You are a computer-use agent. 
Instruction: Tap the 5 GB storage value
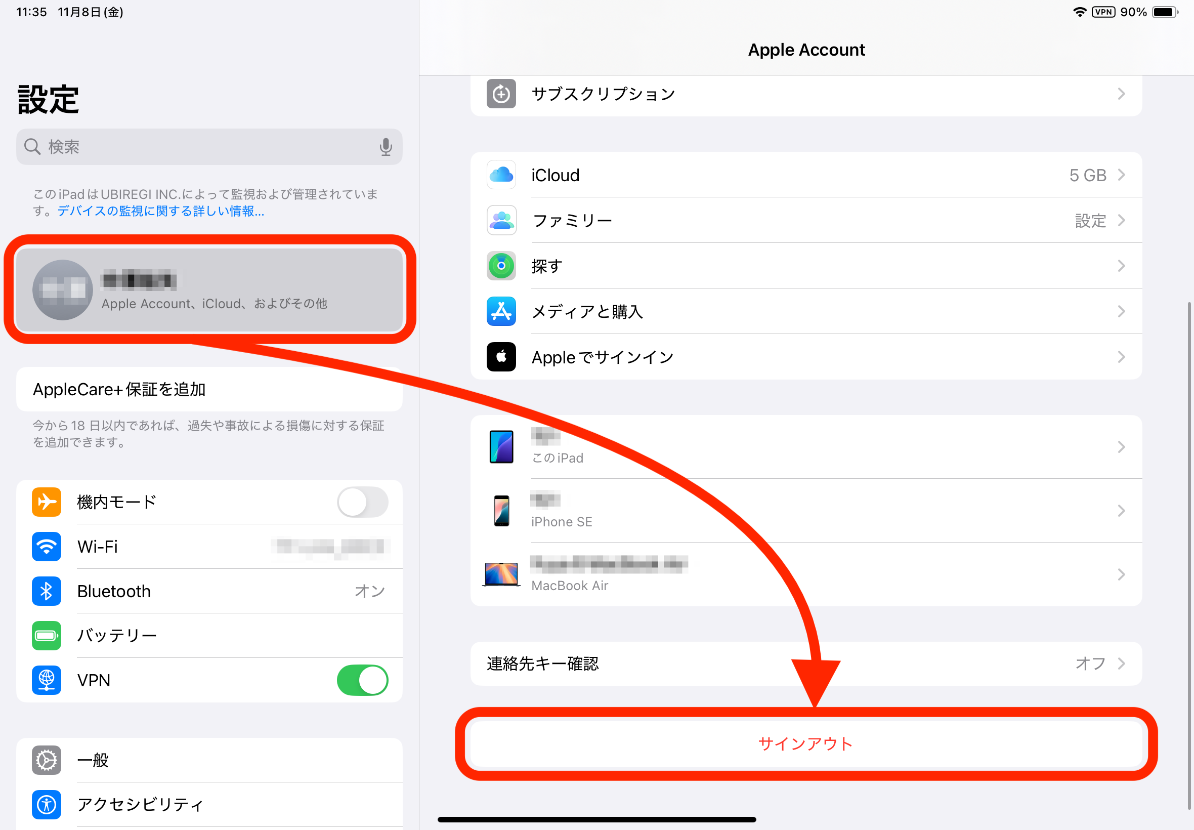1087,175
